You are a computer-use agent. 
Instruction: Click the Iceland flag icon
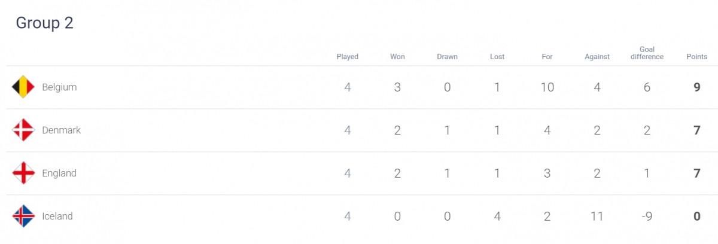24,216
